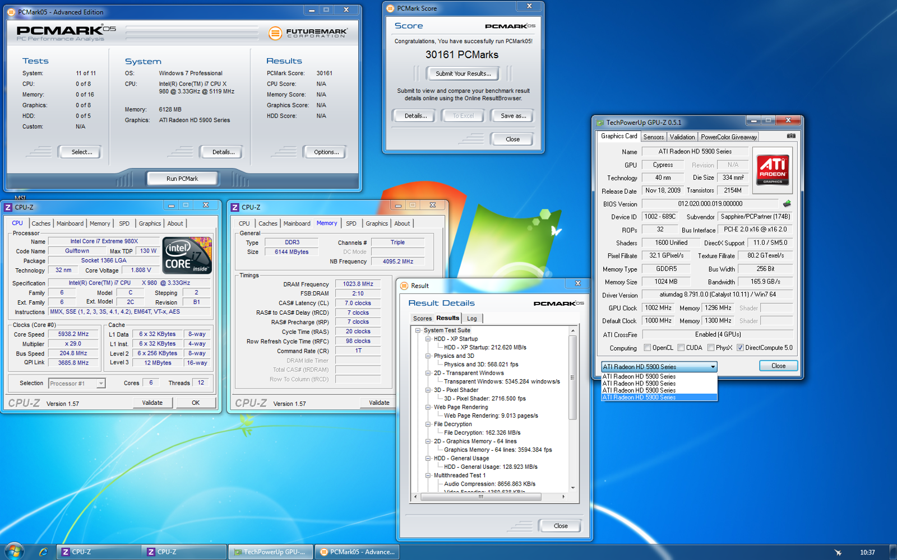The image size is (897, 560).
Task: Collapse the Web Page Rendering node
Action: 428,407
